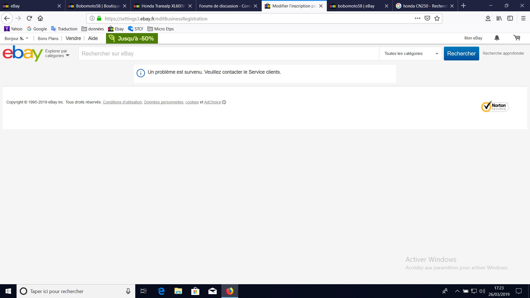Open the page actions three-dots menu
Viewport: 530px width, 298px height.
[x=417, y=18]
